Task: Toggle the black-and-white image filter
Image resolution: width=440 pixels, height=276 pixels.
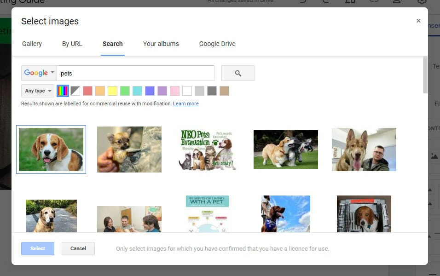Action: 75,91
